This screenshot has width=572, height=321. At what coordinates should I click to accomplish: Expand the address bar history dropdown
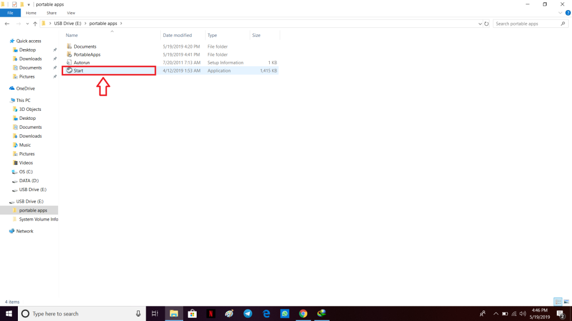point(480,23)
